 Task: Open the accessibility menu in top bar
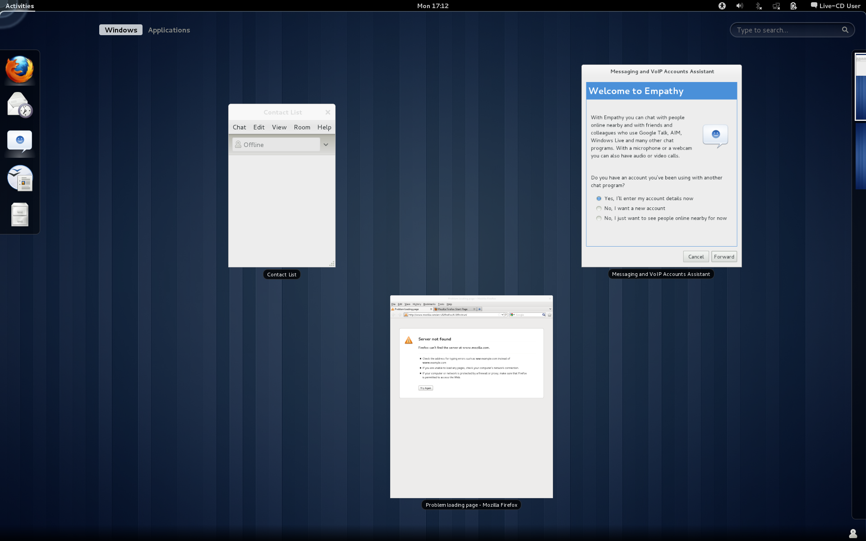(722, 6)
